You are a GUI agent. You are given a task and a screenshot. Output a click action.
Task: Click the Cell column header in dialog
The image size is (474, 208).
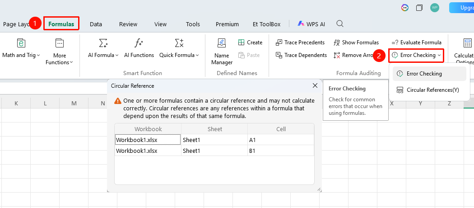click(281, 129)
